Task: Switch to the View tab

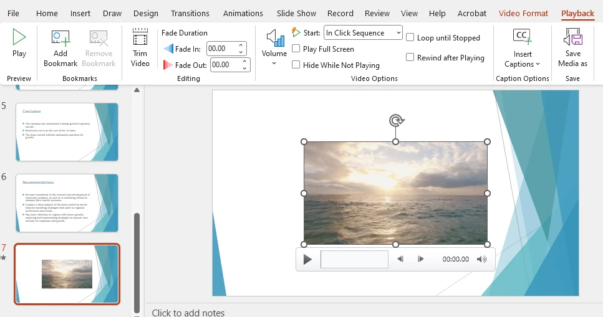Action: tap(409, 14)
